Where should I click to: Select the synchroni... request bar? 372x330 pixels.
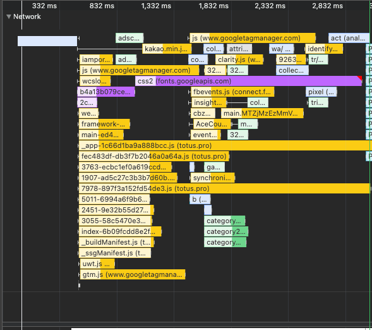[x=213, y=178]
